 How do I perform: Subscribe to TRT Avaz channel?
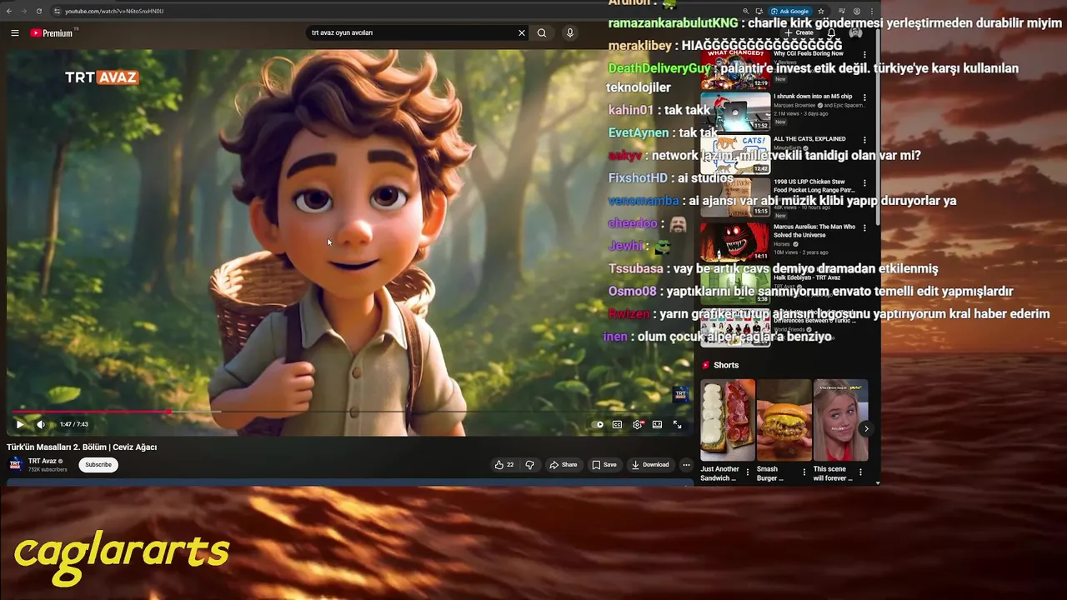click(98, 465)
